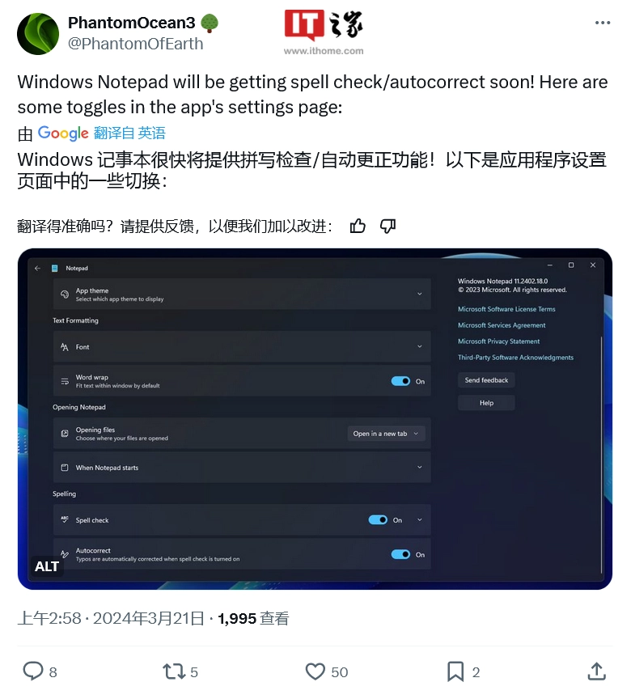
Task: Click the Send feedback button
Action: 486,380
